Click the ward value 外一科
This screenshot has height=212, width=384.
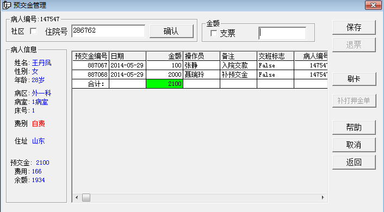point(42,93)
